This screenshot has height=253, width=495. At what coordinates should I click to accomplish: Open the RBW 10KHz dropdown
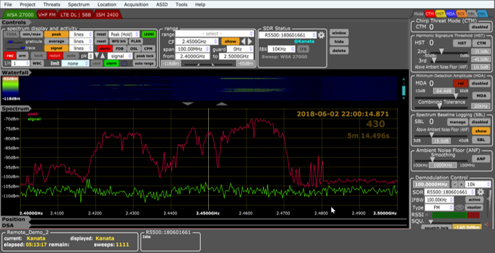click(x=281, y=49)
